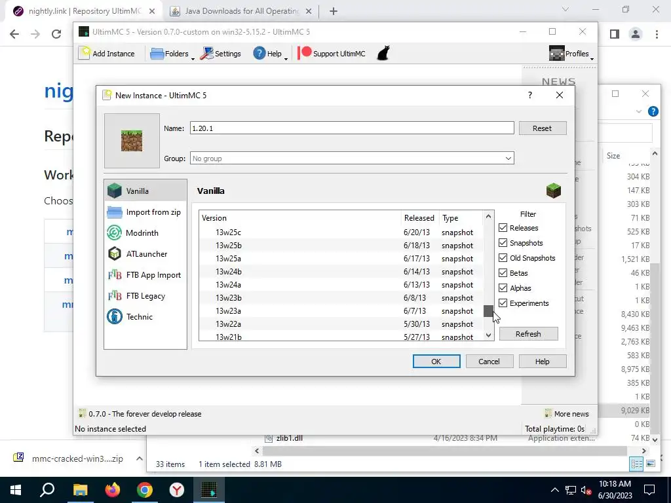The image size is (671, 503).
Task: Select Import from zip option
Action: [145, 212]
